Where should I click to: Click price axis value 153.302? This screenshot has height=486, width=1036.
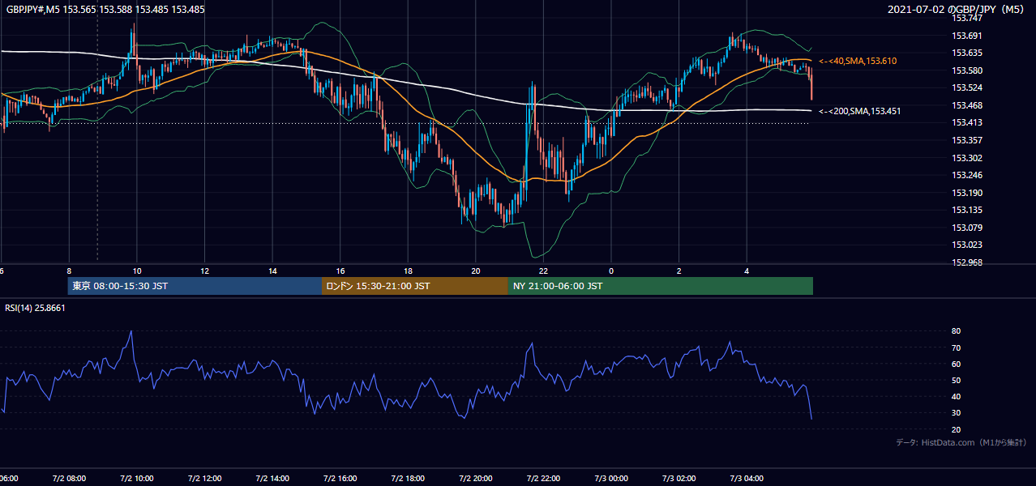pyautogui.click(x=966, y=158)
